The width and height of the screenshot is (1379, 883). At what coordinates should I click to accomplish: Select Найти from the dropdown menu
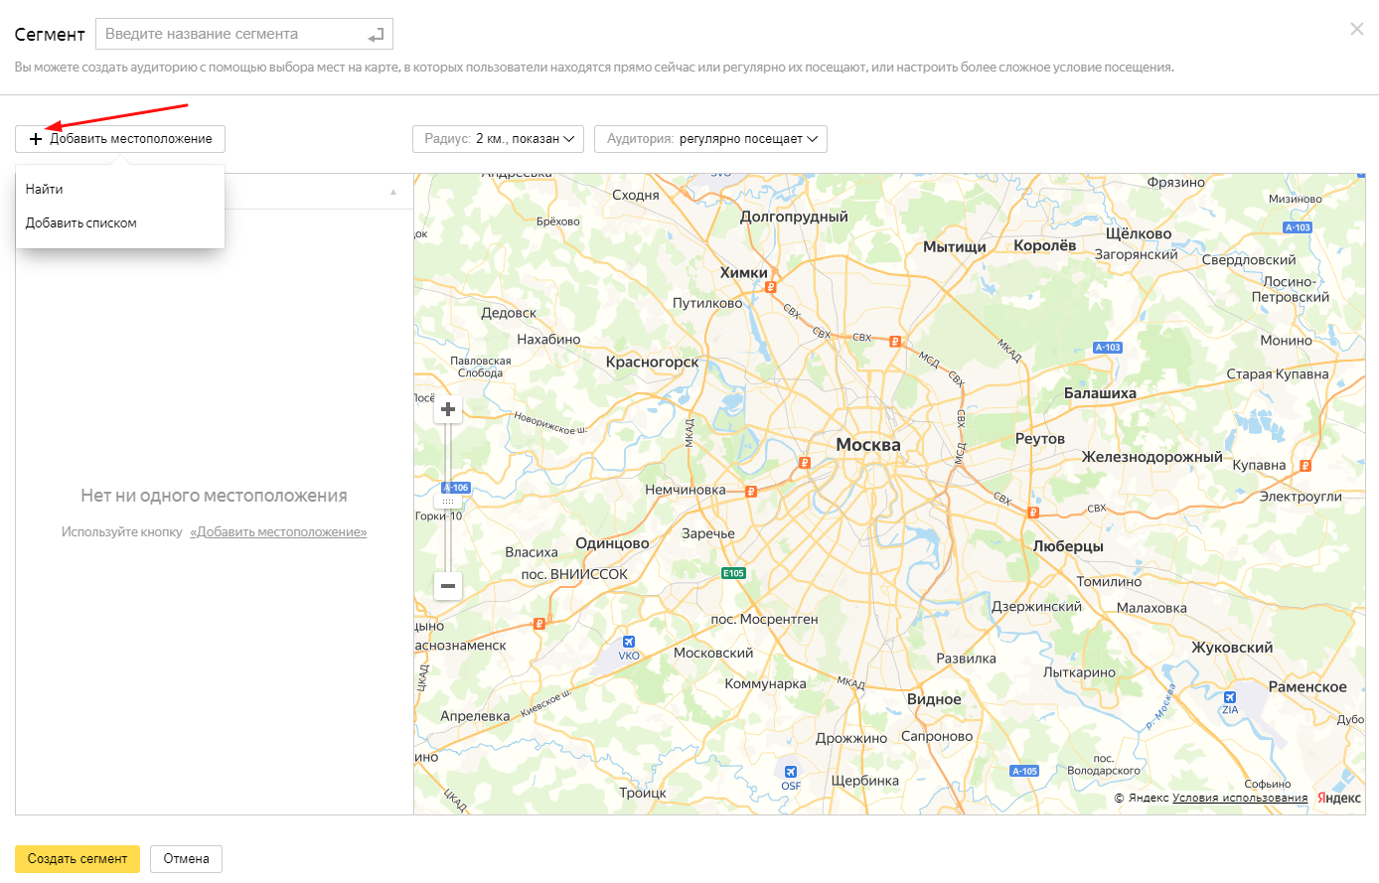(45, 189)
